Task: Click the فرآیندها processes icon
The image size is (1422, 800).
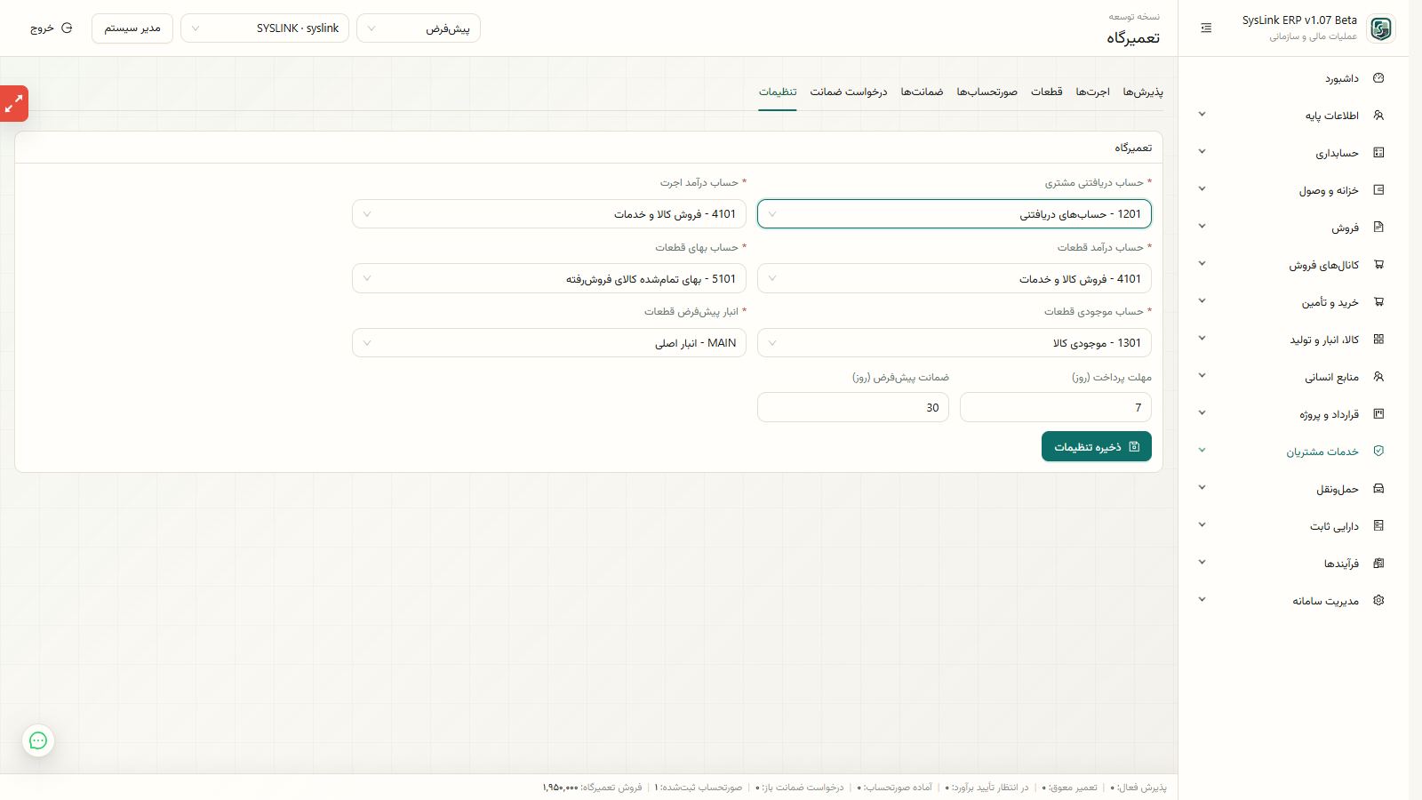Action: click(1378, 564)
